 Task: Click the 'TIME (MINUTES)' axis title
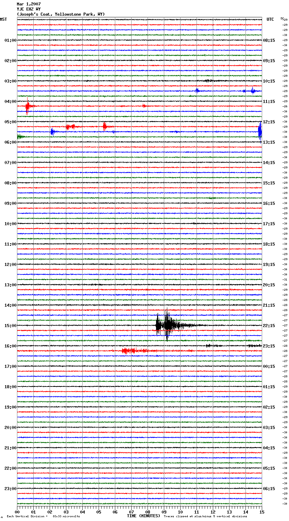coord(143,516)
